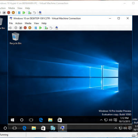Click Virtual Machine Connection icon on lower outer taskbar

[62, 128]
